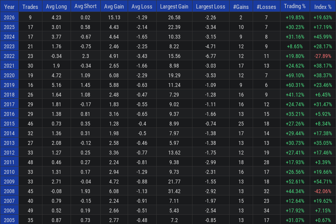Select the 2014 year cell
336x224 pixels.
coord(9,133)
